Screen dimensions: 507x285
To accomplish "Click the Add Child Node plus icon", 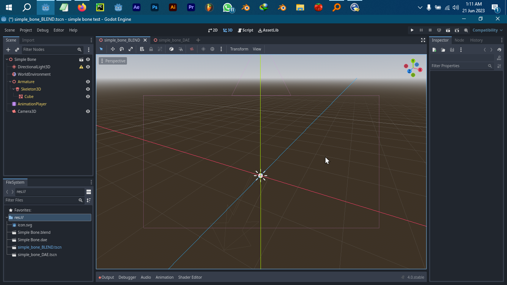I will [x=8, y=49].
